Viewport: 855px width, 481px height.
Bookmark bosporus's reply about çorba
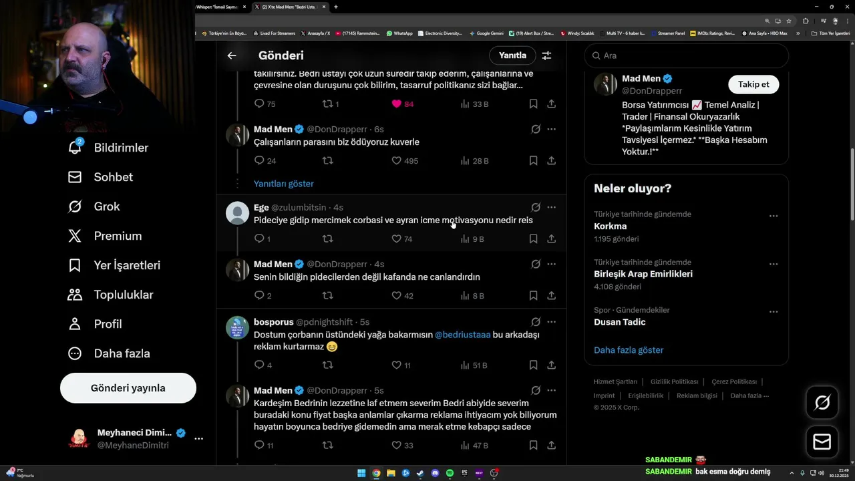[533, 365]
